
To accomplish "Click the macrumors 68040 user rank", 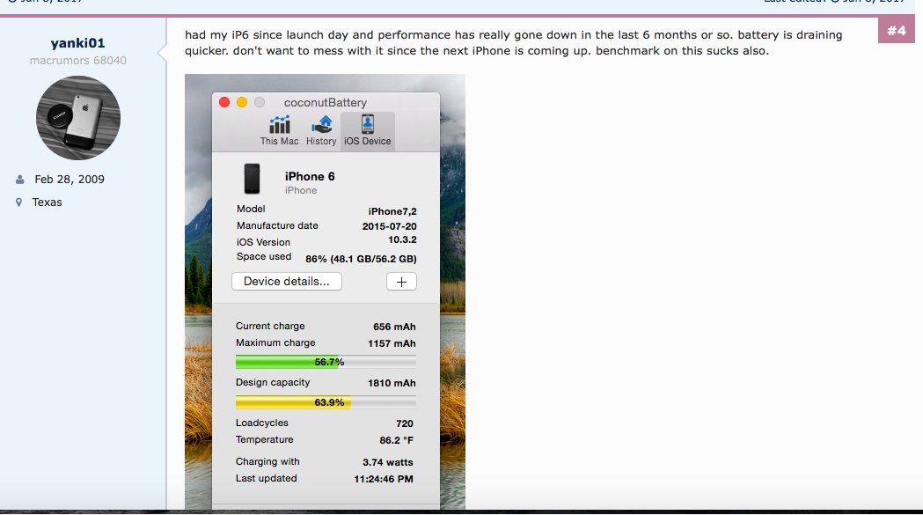I will [78, 60].
